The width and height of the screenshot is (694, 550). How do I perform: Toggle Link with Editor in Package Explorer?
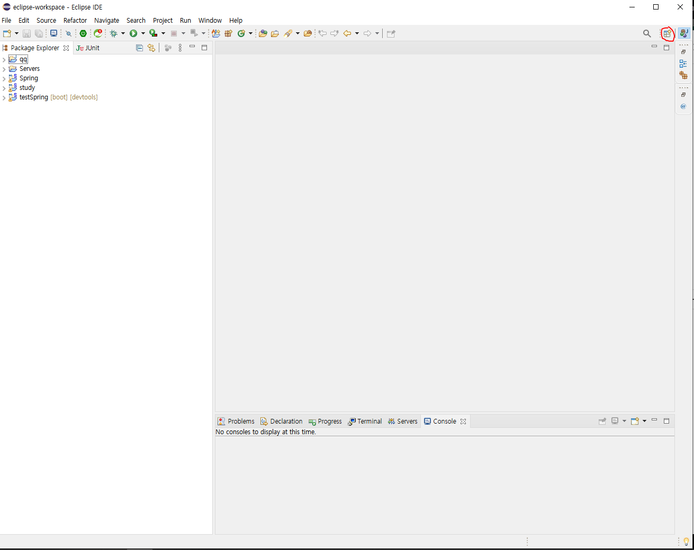click(151, 48)
